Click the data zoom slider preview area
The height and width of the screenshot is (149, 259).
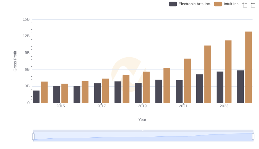[143, 137]
